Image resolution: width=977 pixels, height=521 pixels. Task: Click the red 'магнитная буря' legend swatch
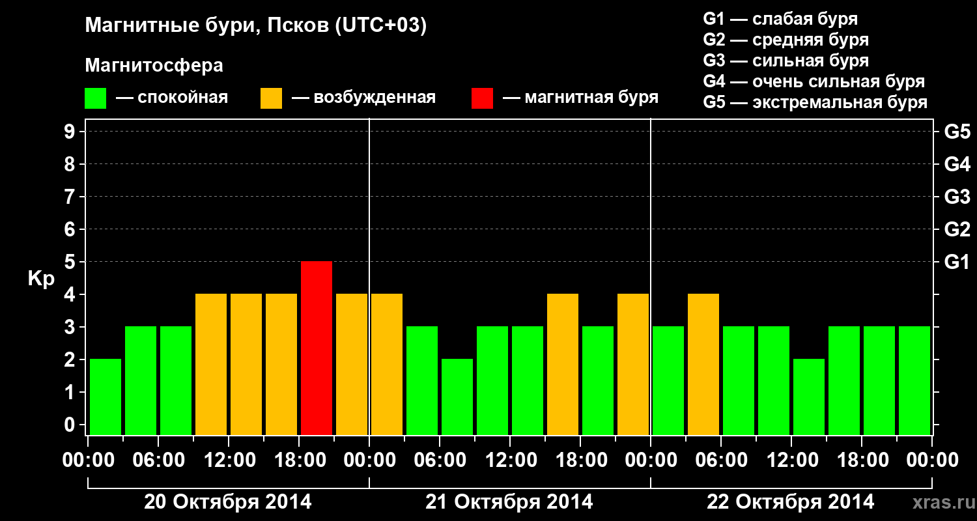(x=482, y=98)
